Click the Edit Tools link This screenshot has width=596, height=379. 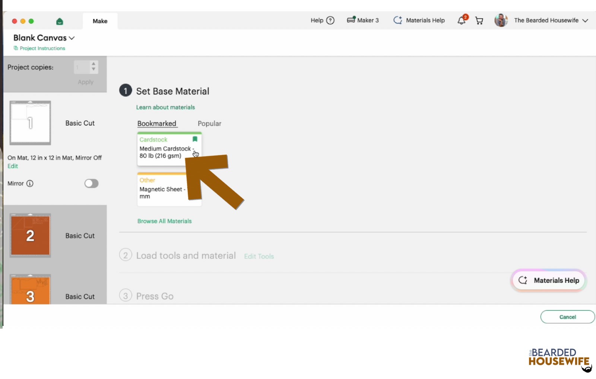click(259, 256)
